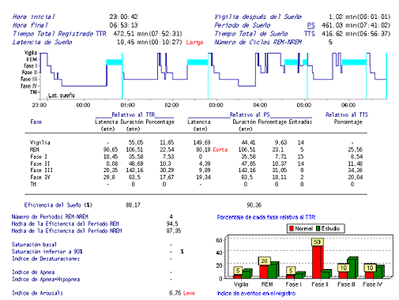Click the Relativo al TTR column header
The image size is (399, 300).
[134, 114]
